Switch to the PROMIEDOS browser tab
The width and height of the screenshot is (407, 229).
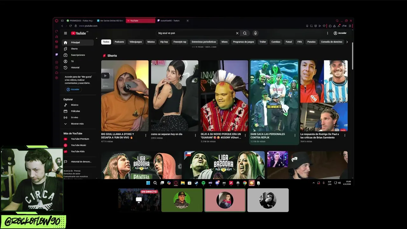click(79, 21)
